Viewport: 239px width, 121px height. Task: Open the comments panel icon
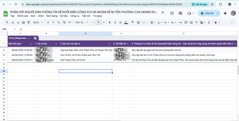click(x=180, y=13)
